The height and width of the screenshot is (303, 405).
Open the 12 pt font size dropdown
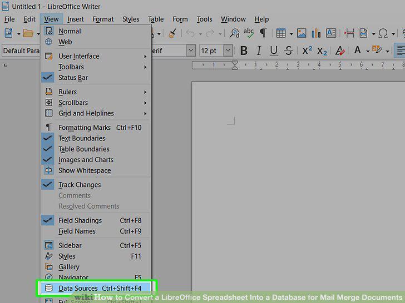(x=228, y=50)
